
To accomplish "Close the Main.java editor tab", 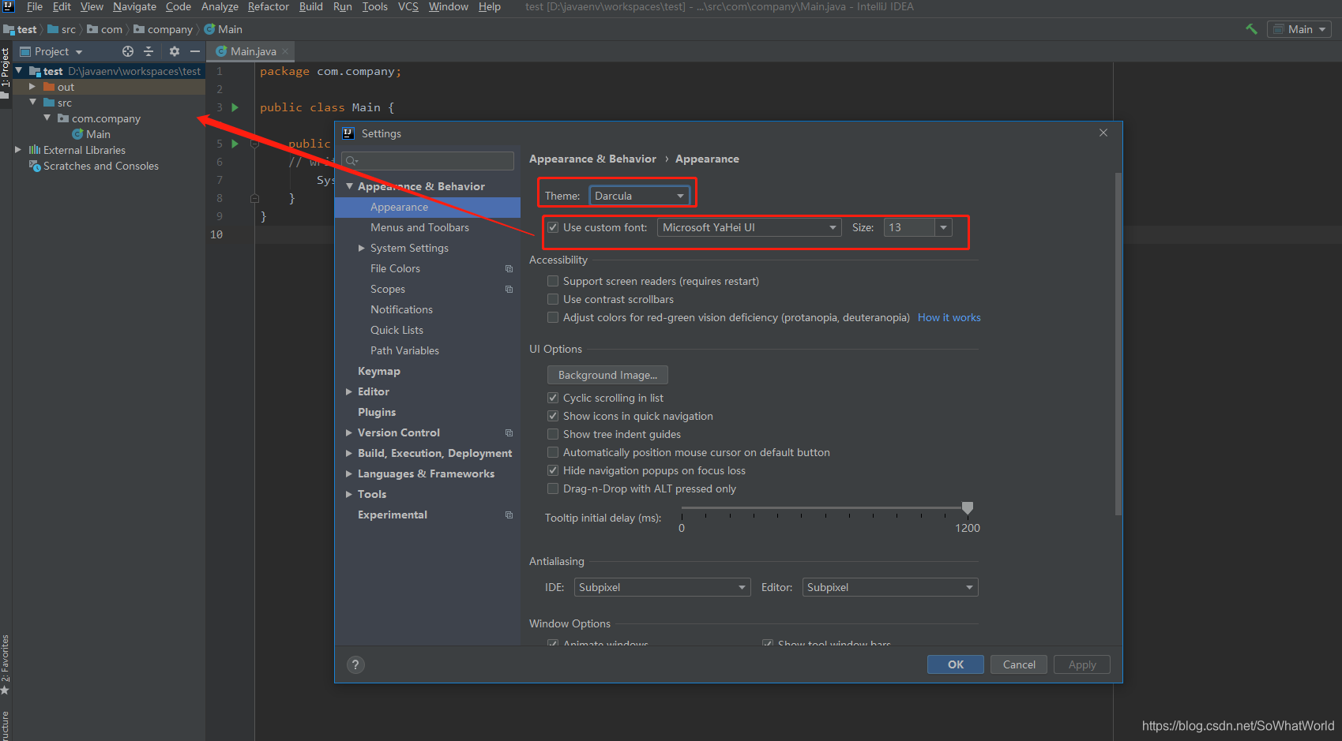I will point(285,51).
